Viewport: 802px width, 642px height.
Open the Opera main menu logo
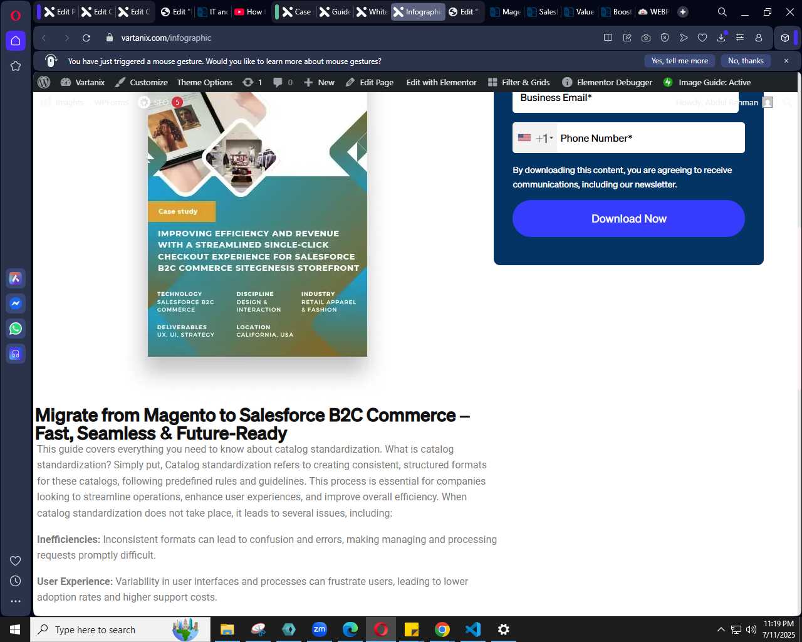(16, 15)
